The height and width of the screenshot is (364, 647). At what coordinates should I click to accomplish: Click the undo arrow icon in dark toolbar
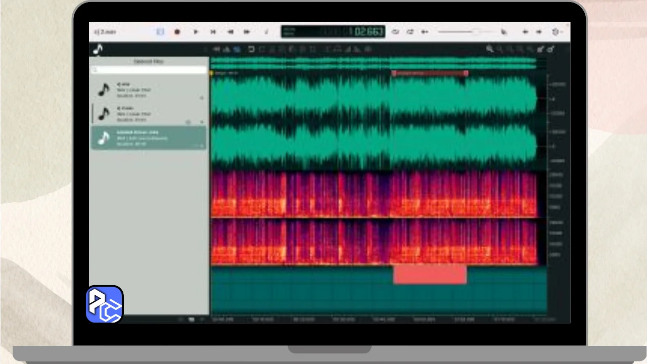251,49
